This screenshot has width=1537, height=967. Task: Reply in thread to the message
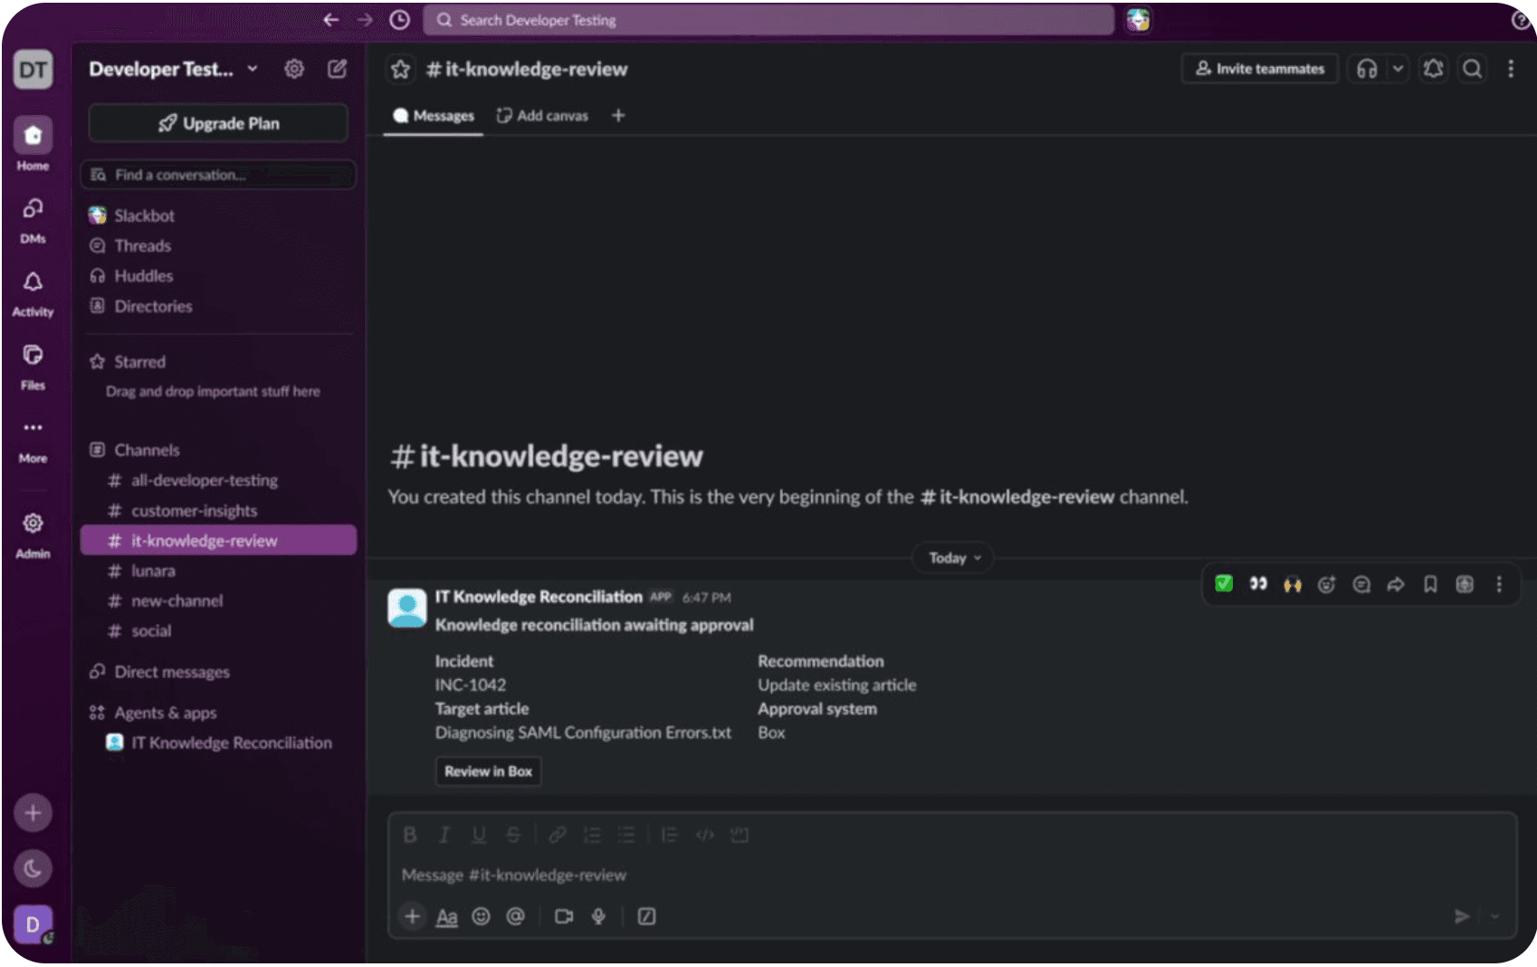tap(1361, 584)
